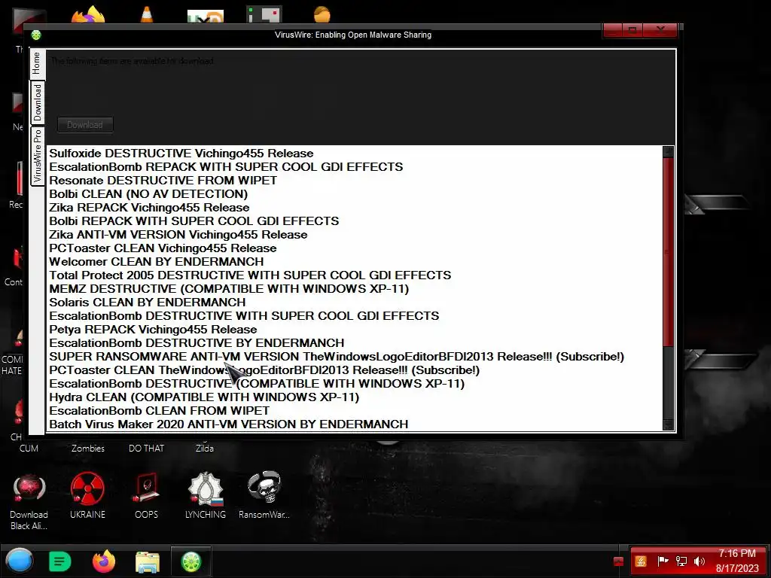The width and height of the screenshot is (771, 578).
Task: Open the Download Black Ali... desktop icon
Action: (29, 501)
